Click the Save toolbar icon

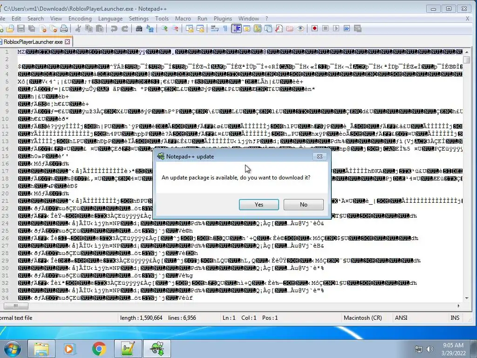(x=21, y=28)
